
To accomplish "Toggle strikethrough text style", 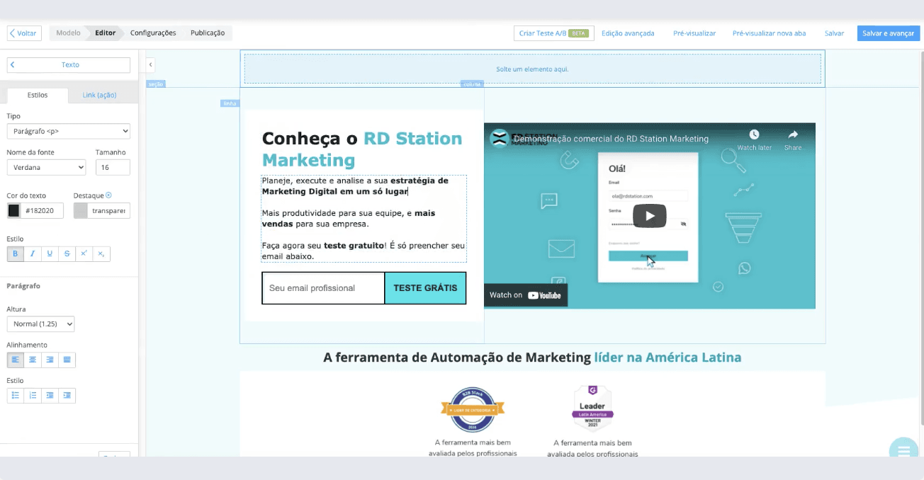I will pos(67,253).
